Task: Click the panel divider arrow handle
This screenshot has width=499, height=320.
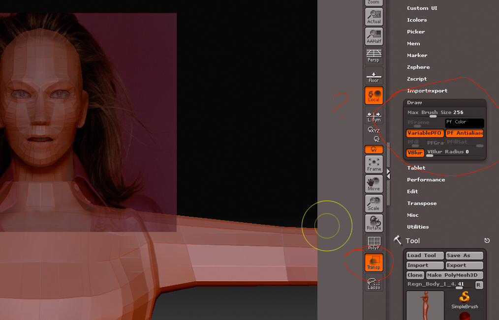Action: tap(388, 174)
